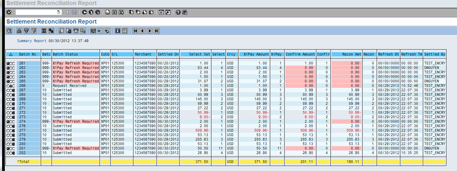457x171 pixels.
Task: Print the report via printer icon
Action: (108, 12)
